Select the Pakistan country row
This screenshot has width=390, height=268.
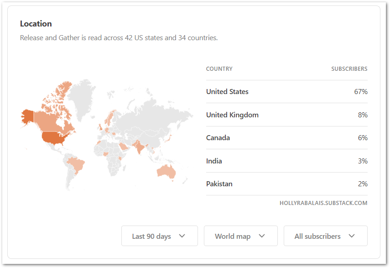pyautogui.click(x=287, y=184)
